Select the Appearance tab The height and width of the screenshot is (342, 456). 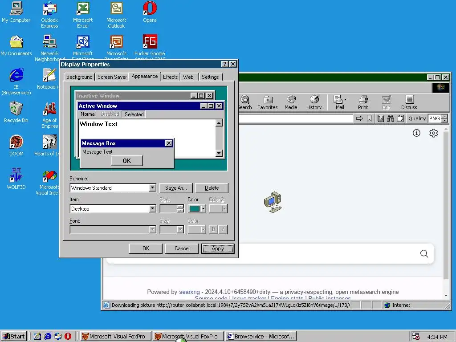point(145,76)
